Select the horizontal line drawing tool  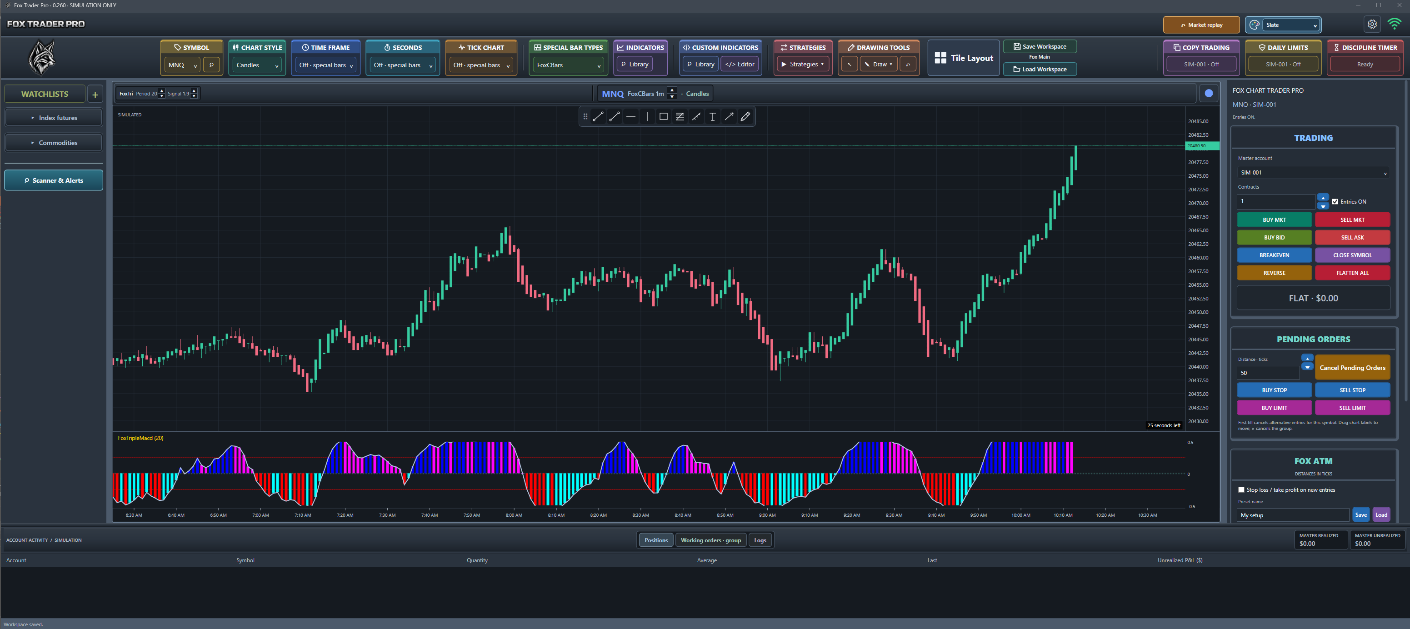(x=630, y=117)
